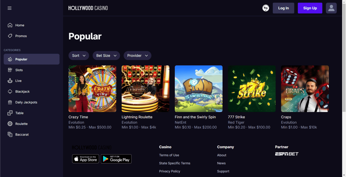Click the RG responsible gaming badge

pyautogui.click(x=266, y=8)
